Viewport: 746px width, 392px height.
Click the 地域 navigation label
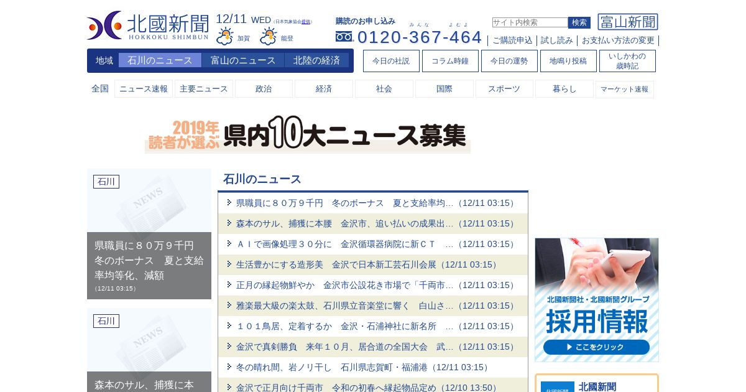click(x=104, y=60)
